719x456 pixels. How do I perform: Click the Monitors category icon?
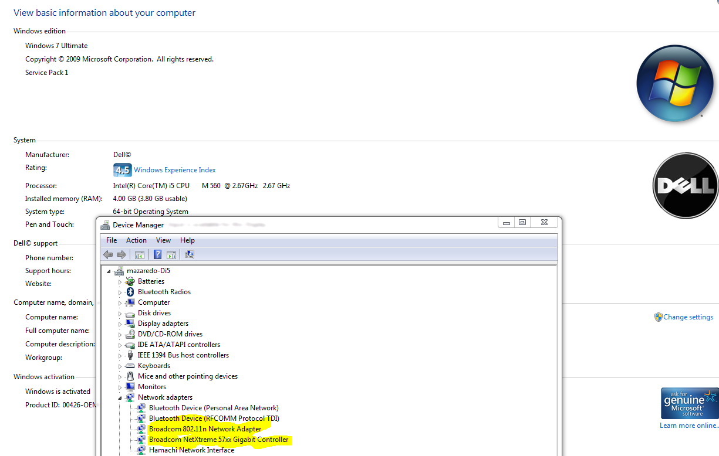130,387
